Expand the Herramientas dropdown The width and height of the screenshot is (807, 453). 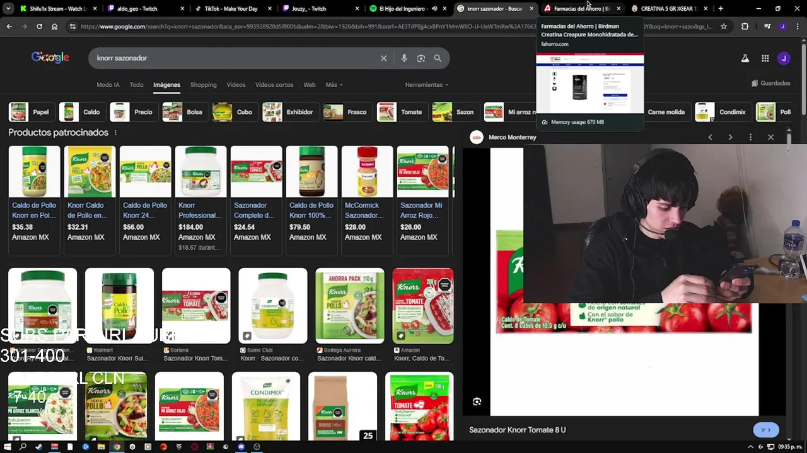[427, 85]
